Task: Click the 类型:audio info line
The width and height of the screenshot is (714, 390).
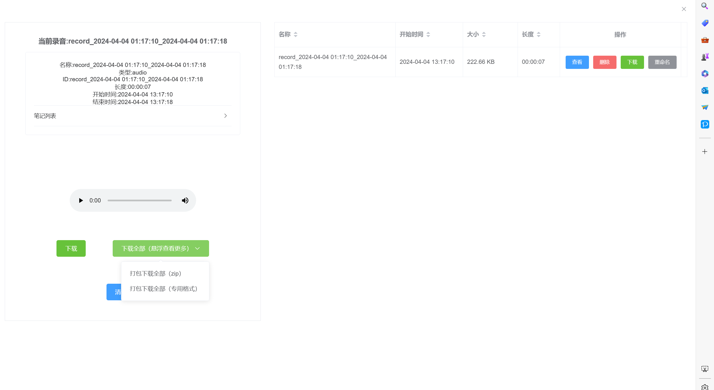Action: pos(133,72)
